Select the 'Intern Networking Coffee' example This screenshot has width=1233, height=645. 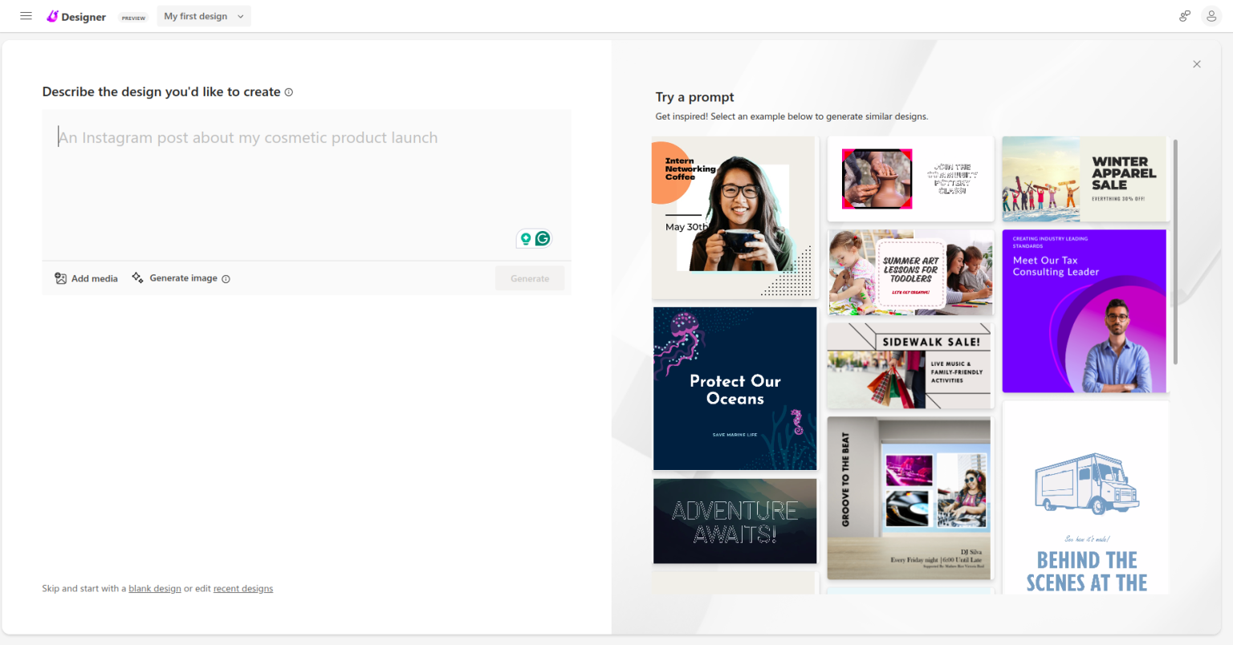click(x=735, y=217)
